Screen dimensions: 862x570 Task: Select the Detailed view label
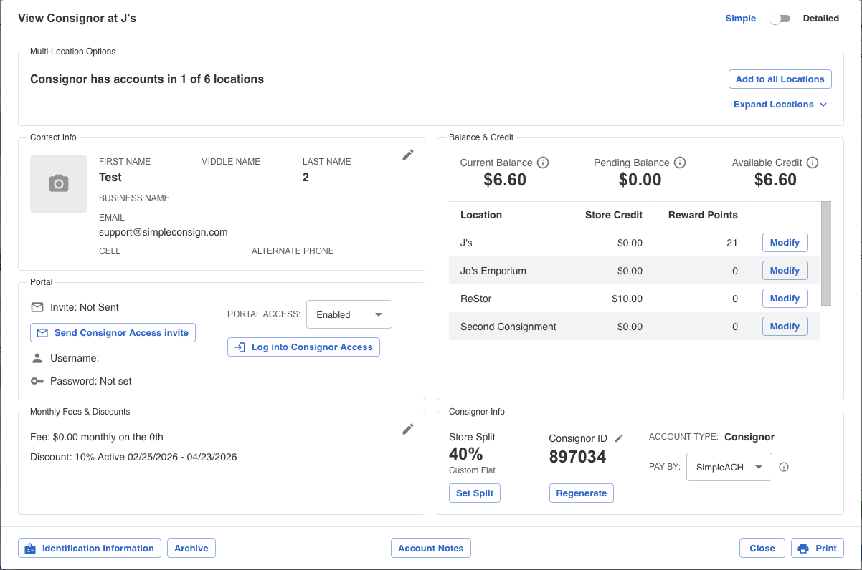pos(821,19)
